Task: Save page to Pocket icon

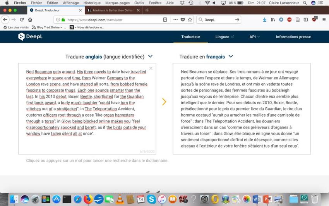Action: pyautogui.click(x=183, y=20)
